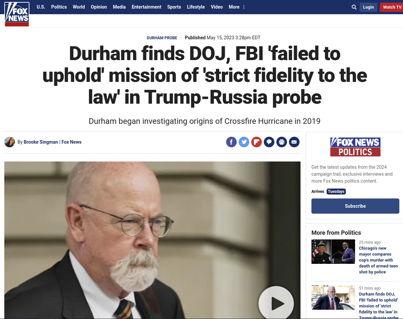Print article using printer icon
Viewport: 403px width, 319px height.
click(x=282, y=142)
